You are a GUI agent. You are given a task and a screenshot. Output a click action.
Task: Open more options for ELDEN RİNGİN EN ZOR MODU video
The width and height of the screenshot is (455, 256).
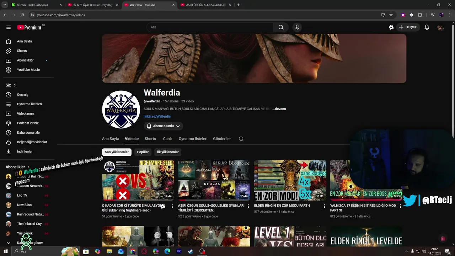324,206
